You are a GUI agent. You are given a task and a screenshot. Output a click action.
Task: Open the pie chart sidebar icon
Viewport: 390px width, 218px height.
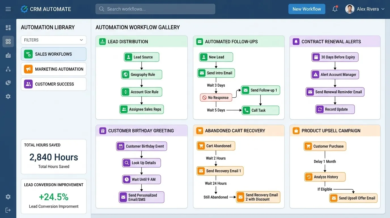pyautogui.click(x=8, y=83)
